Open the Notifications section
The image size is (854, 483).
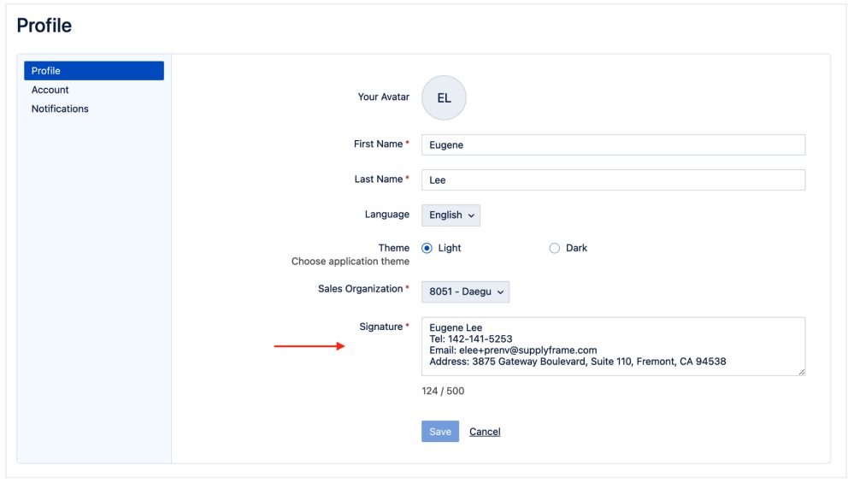(x=60, y=109)
